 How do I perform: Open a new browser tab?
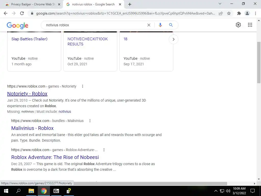click(130, 5)
